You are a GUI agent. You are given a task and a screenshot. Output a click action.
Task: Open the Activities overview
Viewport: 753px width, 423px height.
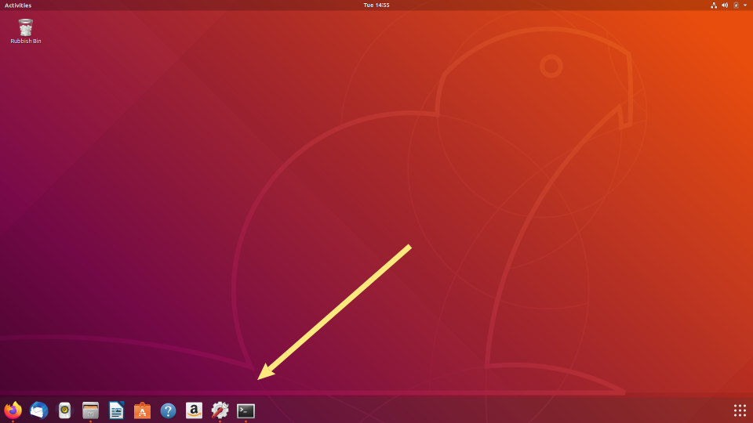coord(18,5)
